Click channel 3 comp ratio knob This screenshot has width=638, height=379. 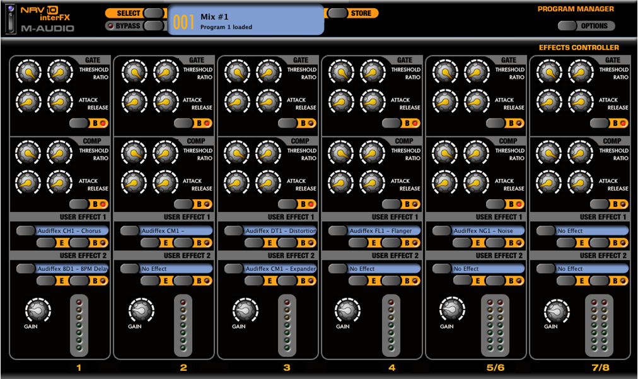tap(268, 153)
